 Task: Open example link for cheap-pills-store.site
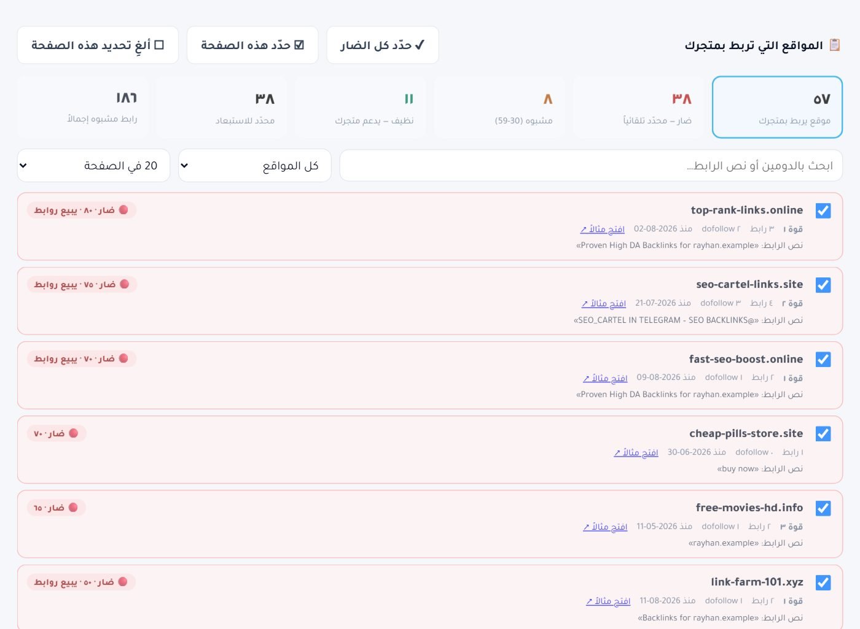pos(636,452)
